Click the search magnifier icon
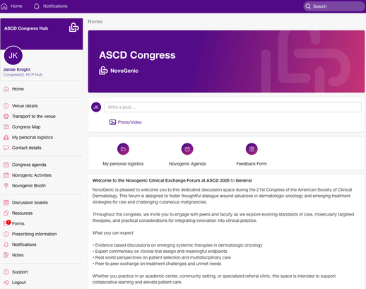366x289 pixels. pyautogui.click(x=308, y=6)
